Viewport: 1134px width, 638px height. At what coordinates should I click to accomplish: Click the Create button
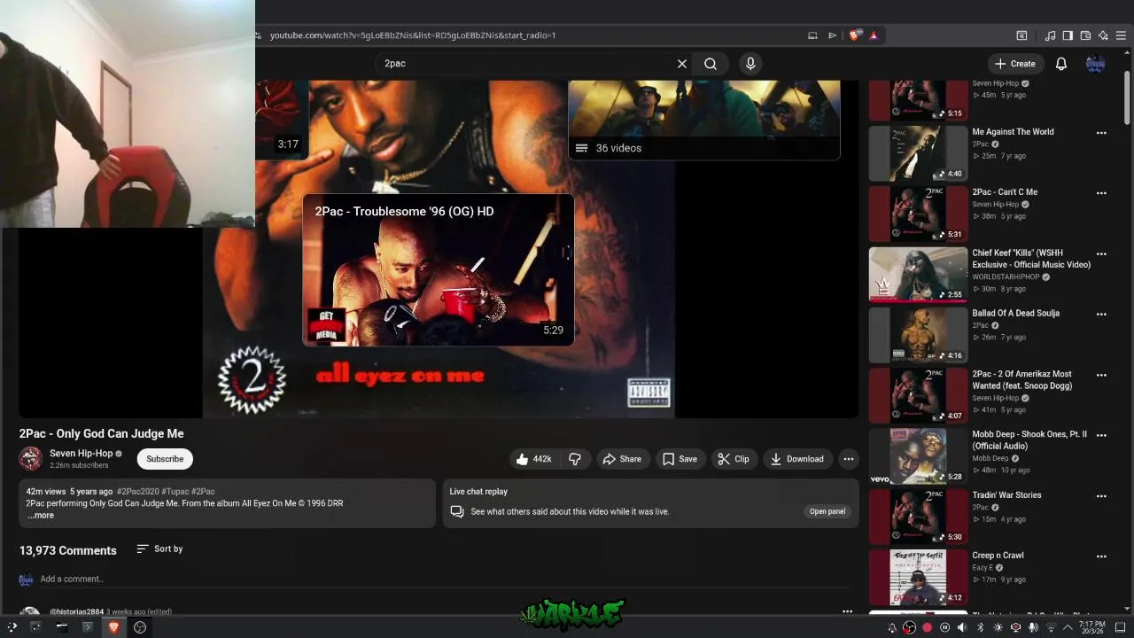[1015, 64]
